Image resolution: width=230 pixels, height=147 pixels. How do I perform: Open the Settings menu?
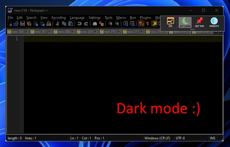(95, 18)
